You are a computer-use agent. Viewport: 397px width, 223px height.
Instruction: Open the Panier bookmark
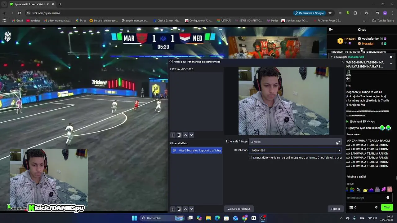[x=272, y=21]
